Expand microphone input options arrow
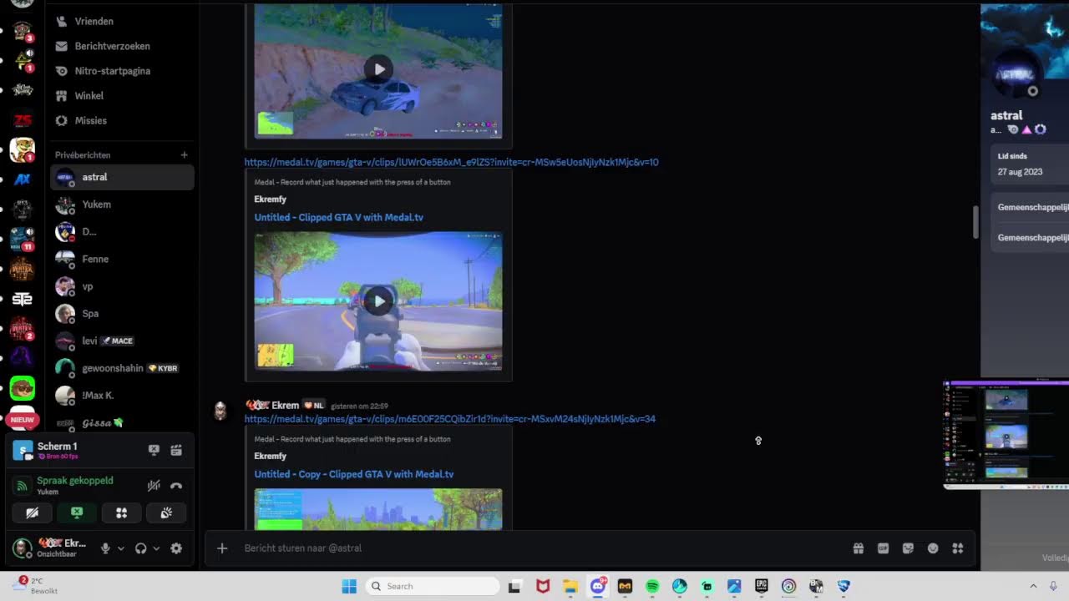 click(121, 548)
